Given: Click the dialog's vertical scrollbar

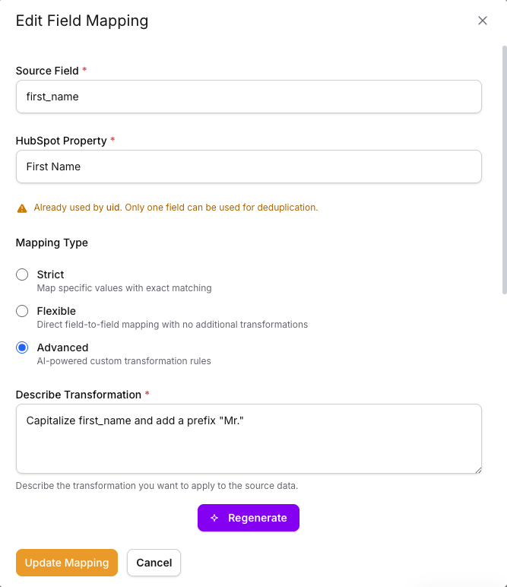Looking at the screenshot, I should point(503,167).
